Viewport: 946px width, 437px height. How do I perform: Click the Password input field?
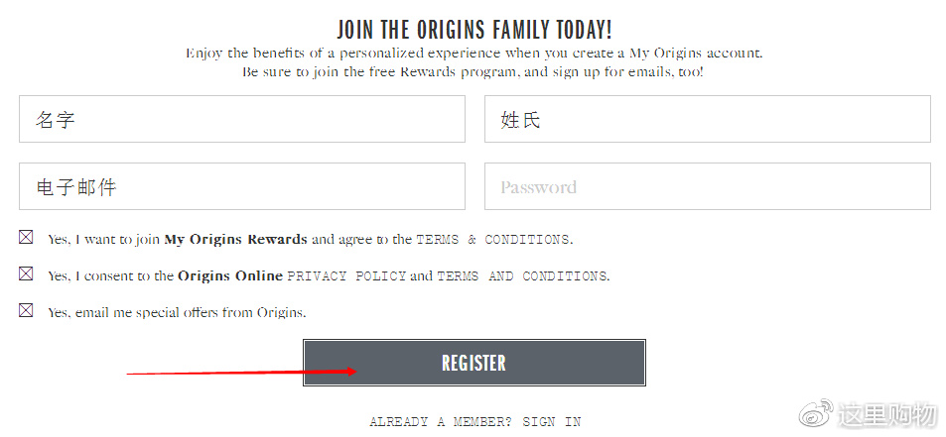(x=707, y=186)
